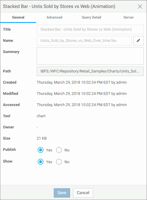Screen dimensions: 147x200
Task: Close the properties dialog with the X
Action: (140, 6)
